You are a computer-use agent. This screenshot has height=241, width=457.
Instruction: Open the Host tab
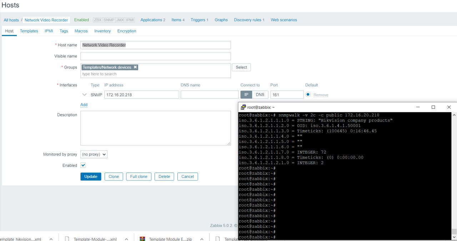point(9,31)
